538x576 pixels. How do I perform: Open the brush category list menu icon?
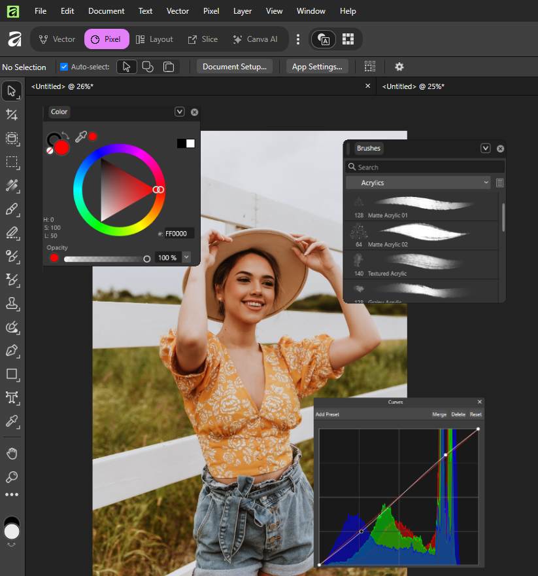point(499,183)
